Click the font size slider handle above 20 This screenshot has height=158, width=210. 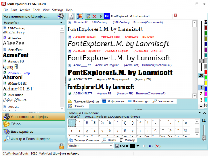coord(202,61)
